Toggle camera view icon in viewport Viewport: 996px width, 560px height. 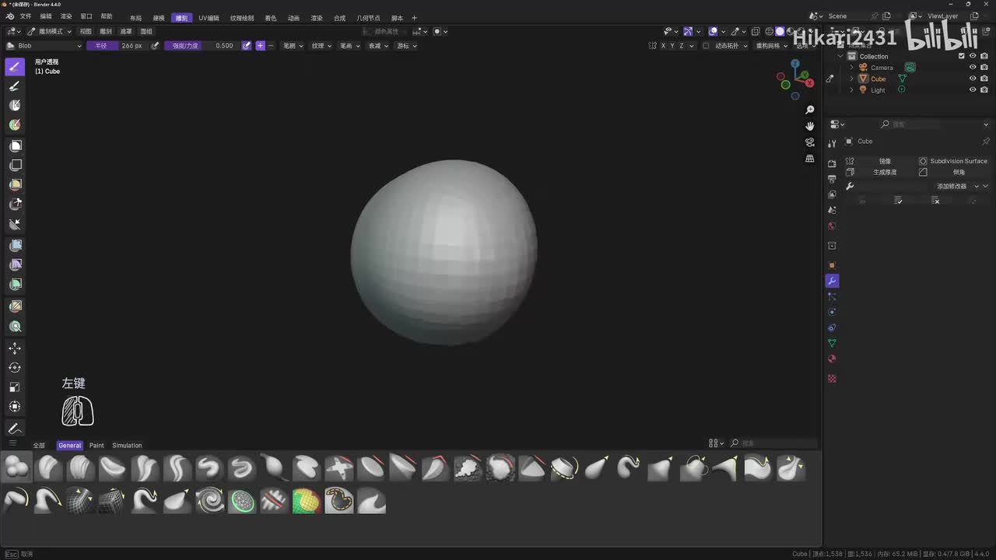coord(809,142)
